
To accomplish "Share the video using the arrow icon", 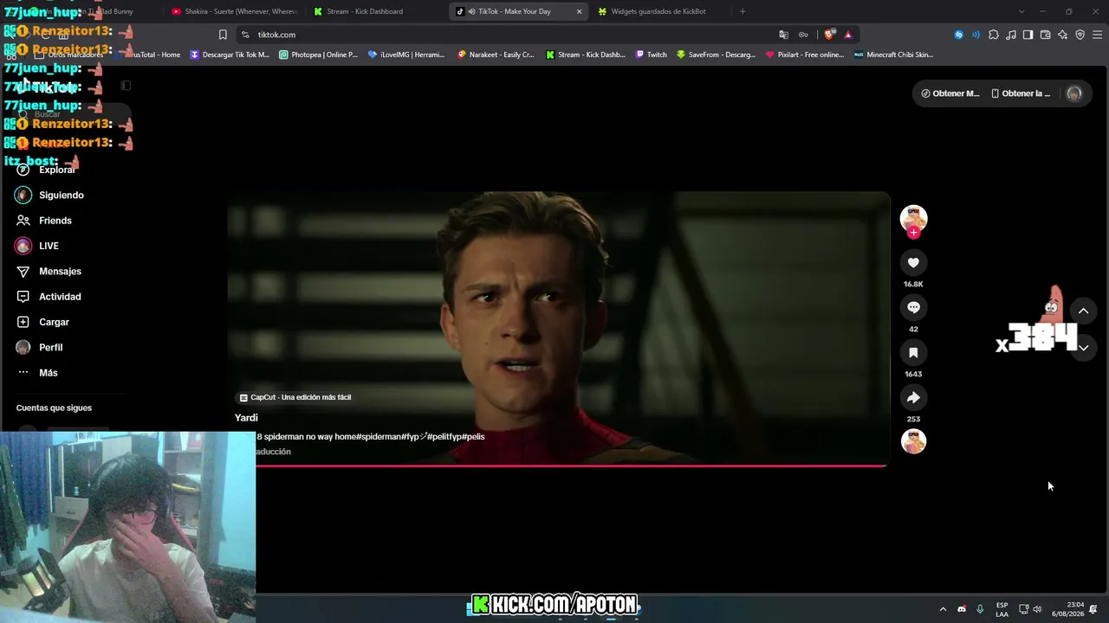I will (913, 397).
